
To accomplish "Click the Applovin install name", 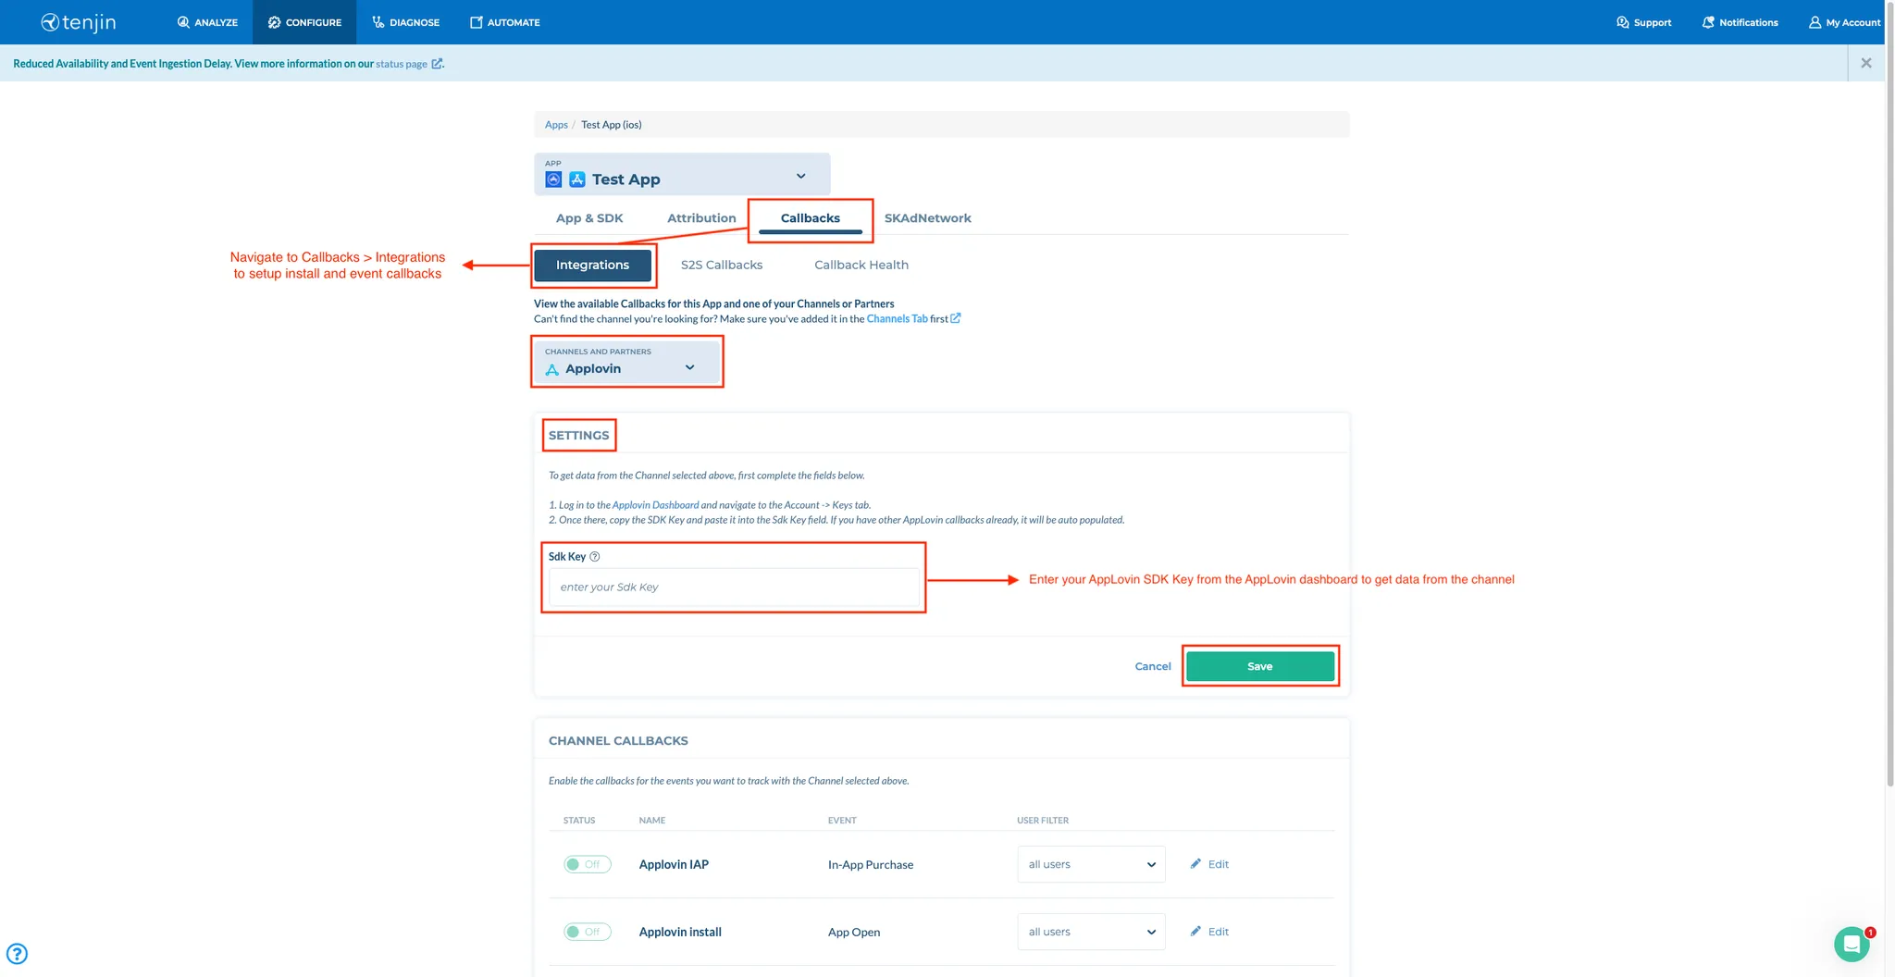I will tap(680, 933).
